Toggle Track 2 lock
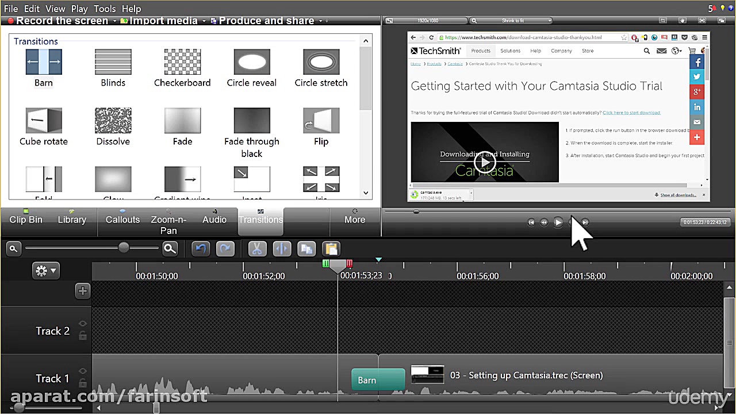This screenshot has height=414, width=736. point(83,336)
